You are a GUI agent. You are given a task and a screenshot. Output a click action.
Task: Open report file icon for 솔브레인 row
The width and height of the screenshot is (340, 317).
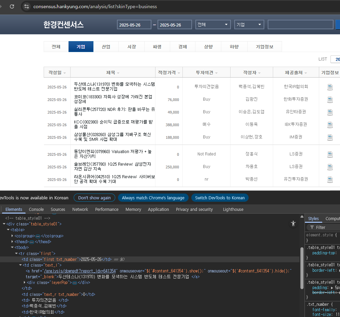[330, 167]
